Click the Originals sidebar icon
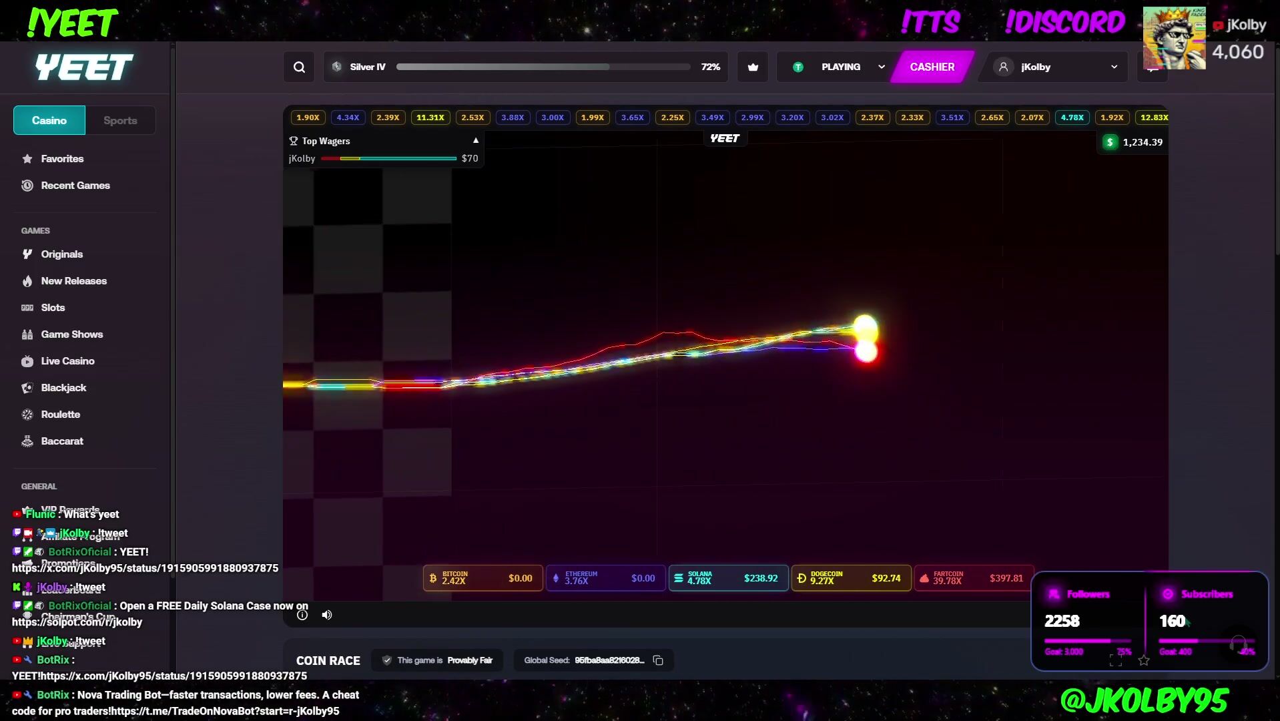Screen dimensions: 1280x721 (27, 254)
